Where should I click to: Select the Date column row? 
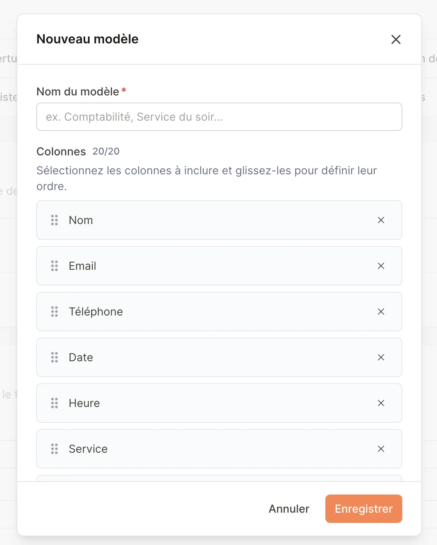219,357
